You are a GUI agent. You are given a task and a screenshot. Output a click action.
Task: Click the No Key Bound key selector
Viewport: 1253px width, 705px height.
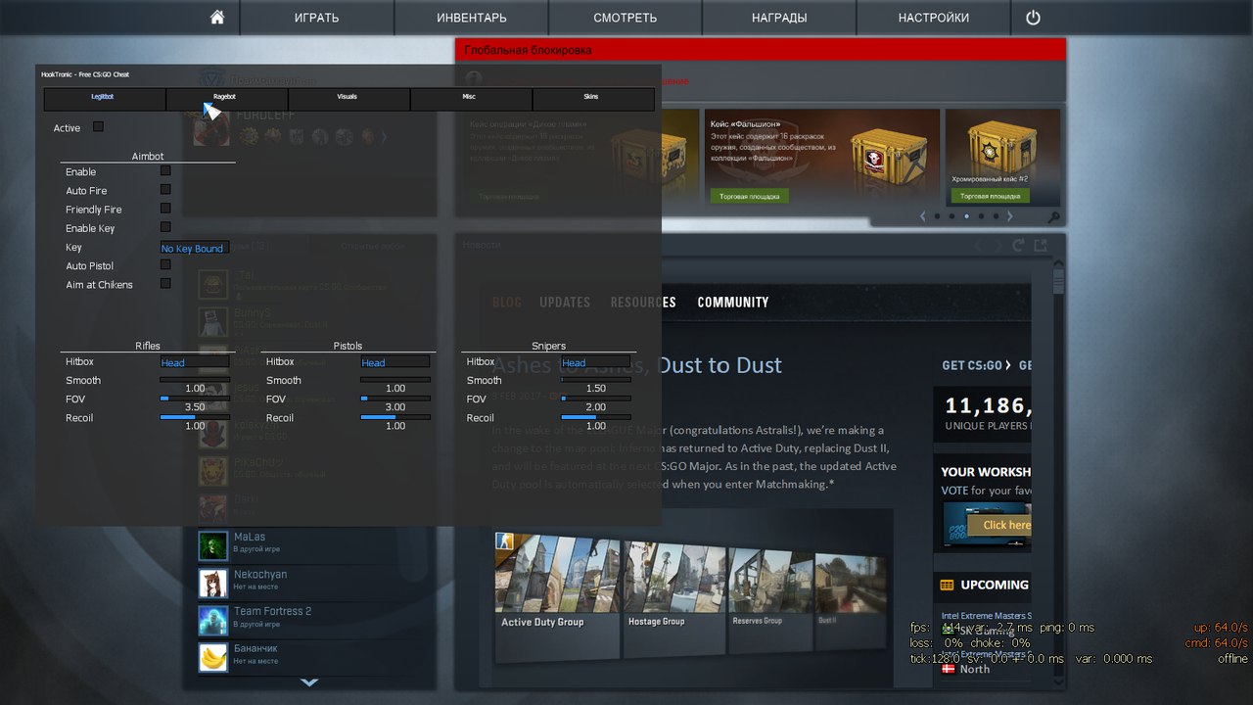click(x=194, y=248)
